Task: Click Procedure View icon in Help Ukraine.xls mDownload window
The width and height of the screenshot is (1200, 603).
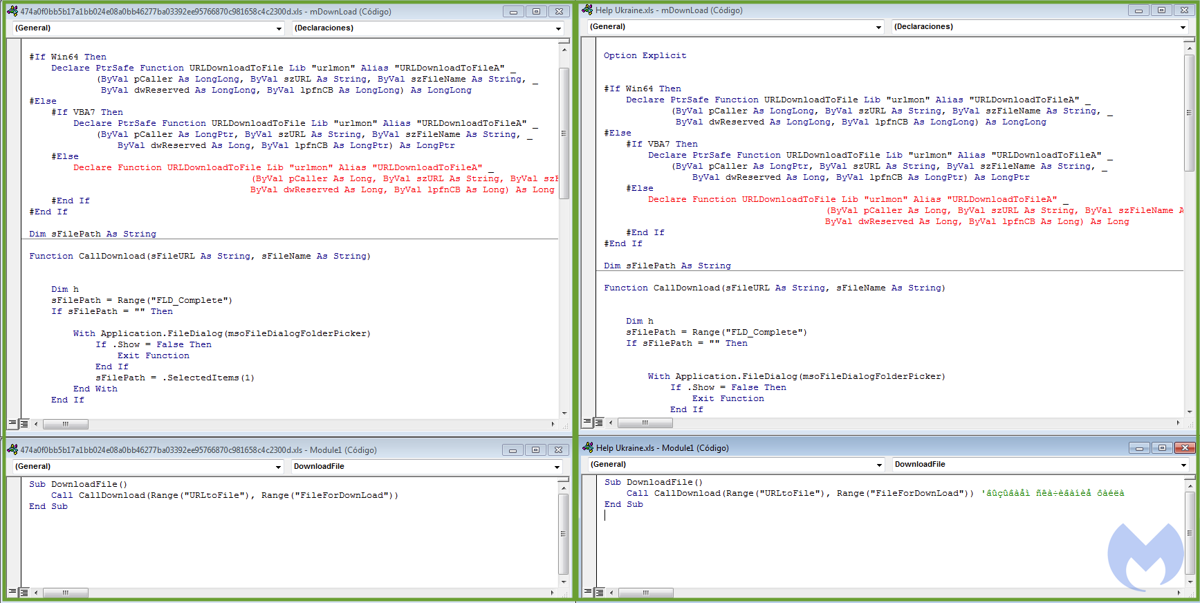Action: tap(588, 422)
